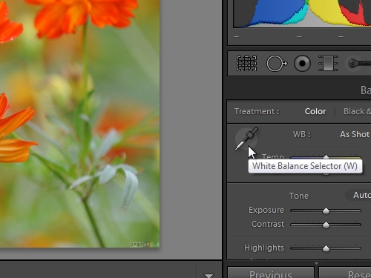371x278 pixels.
Task: Click the Treatment label
Action: pos(257,111)
